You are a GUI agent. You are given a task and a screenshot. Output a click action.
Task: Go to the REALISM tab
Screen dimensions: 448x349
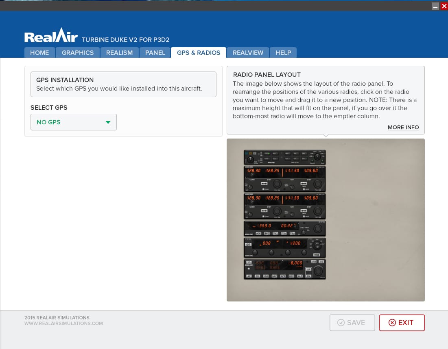pyautogui.click(x=119, y=53)
